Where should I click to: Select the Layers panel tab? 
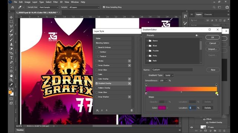click(199, 14)
